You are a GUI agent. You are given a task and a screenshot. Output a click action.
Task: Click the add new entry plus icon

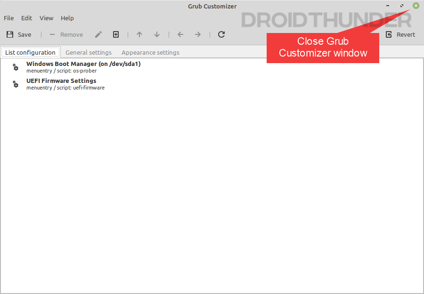click(116, 34)
